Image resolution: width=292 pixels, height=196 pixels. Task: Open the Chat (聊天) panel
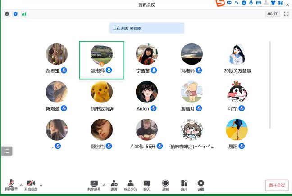(x=146, y=185)
